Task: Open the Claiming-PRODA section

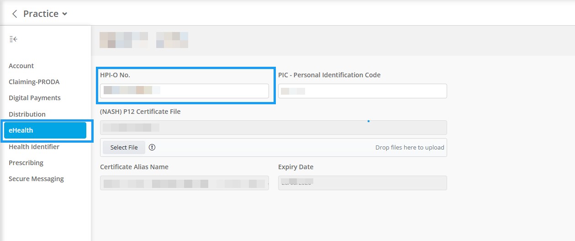Action: tap(34, 82)
